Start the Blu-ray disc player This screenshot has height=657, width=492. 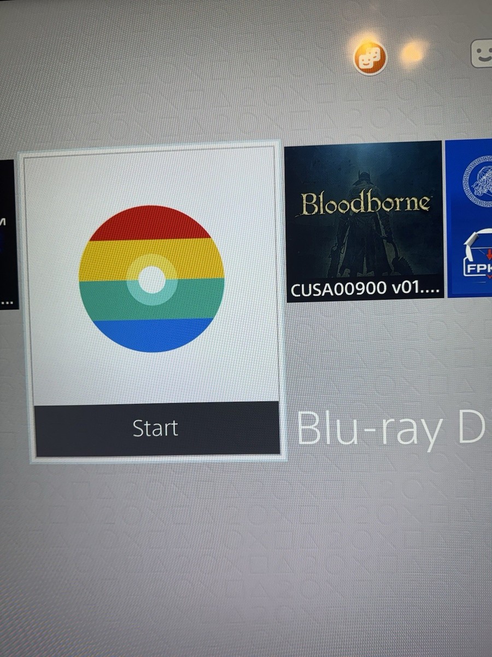click(x=157, y=429)
